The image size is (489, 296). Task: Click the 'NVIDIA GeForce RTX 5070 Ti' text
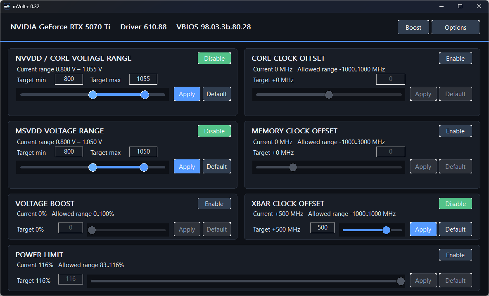[x=60, y=27]
